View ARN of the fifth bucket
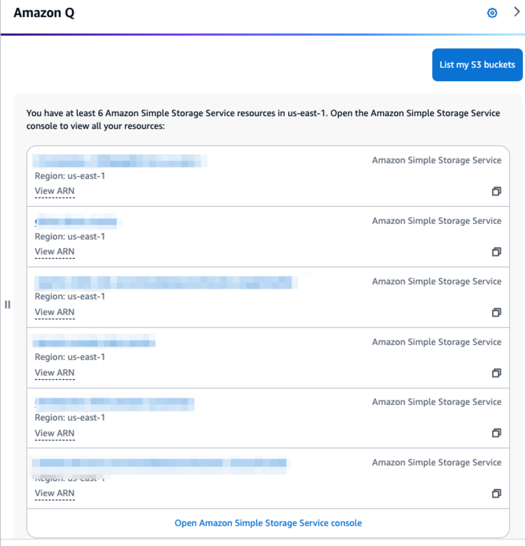The image size is (525, 546). [x=55, y=434]
